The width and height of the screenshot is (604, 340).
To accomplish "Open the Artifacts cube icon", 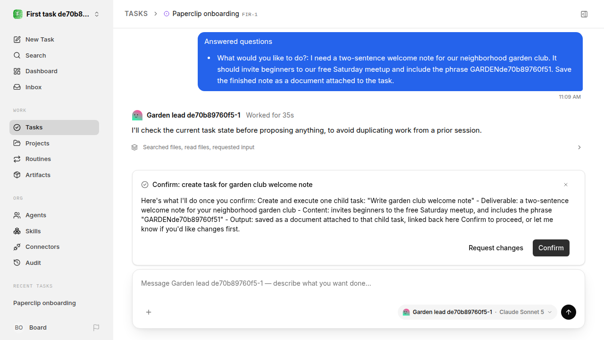I will tap(17, 175).
